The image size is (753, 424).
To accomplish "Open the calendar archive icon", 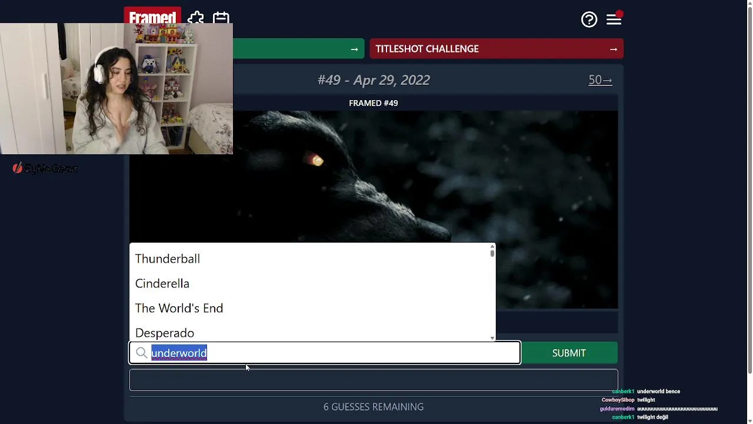I will click(x=221, y=18).
